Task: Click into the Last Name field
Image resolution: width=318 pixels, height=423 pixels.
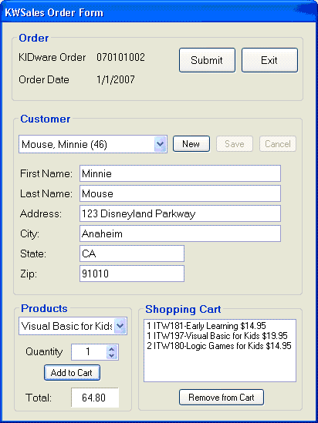Action: point(180,193)
